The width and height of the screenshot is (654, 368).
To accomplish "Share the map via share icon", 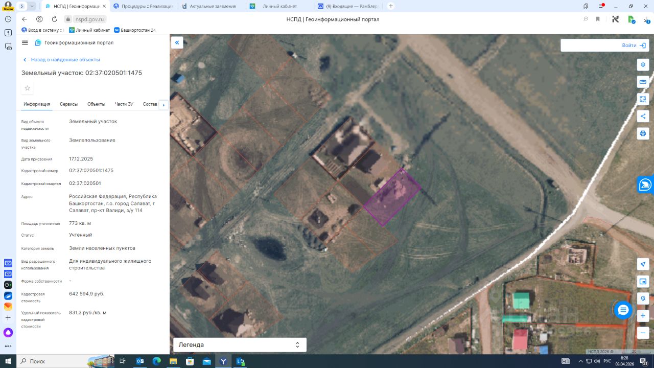I will 643,116.
